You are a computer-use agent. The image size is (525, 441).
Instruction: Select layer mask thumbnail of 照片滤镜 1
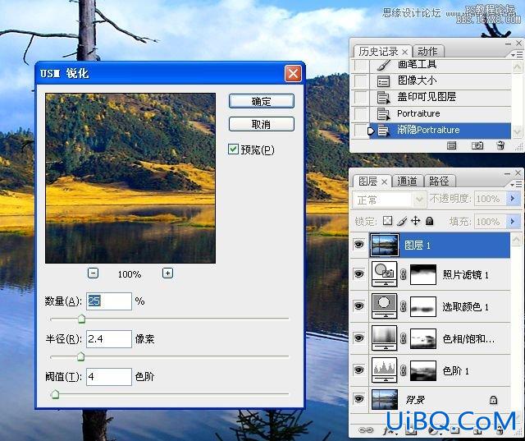click(x=423, y=274)
